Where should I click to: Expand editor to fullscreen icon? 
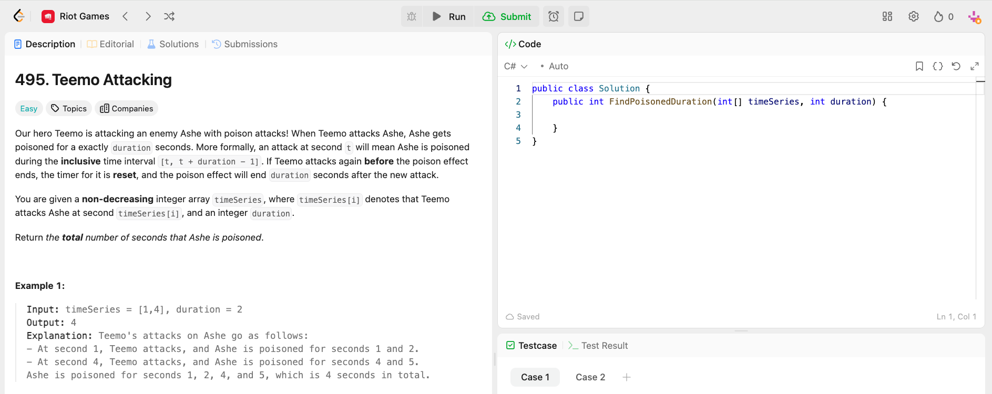975,66
